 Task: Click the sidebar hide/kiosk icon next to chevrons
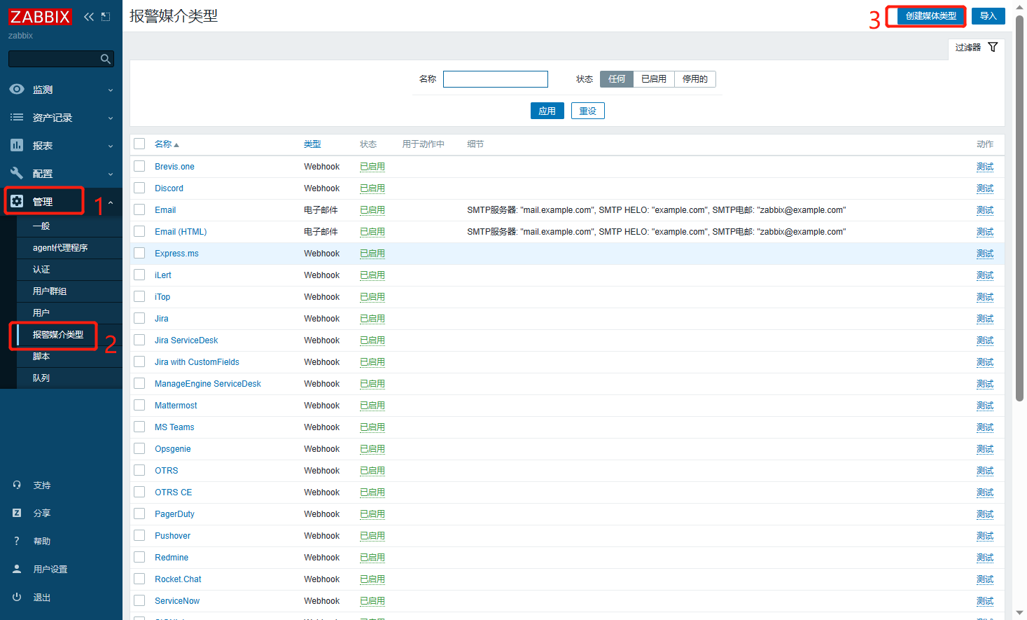tap(106, 17)
